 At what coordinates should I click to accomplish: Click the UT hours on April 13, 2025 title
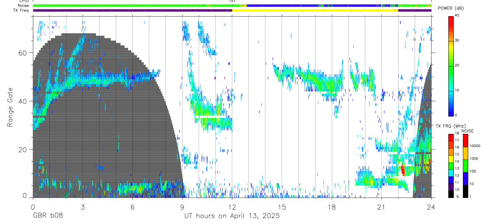click(232, 216)
